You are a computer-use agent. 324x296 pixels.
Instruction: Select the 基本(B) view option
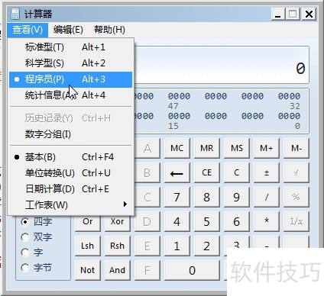(70, 157)
